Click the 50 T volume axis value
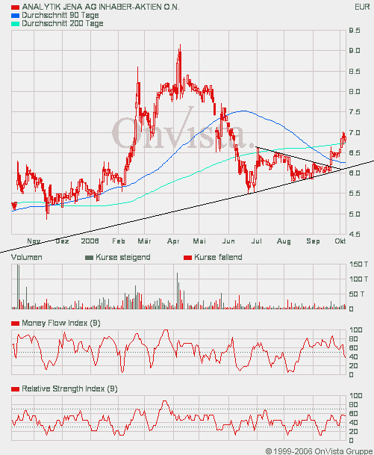Screen dimensions: 374x455 tap(357, 294)
